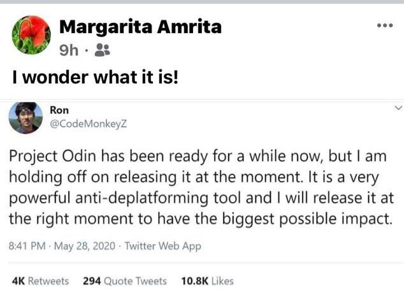
Task: Expand the tweet chevron dropdown arrow
Action: (x=398, y=108)
